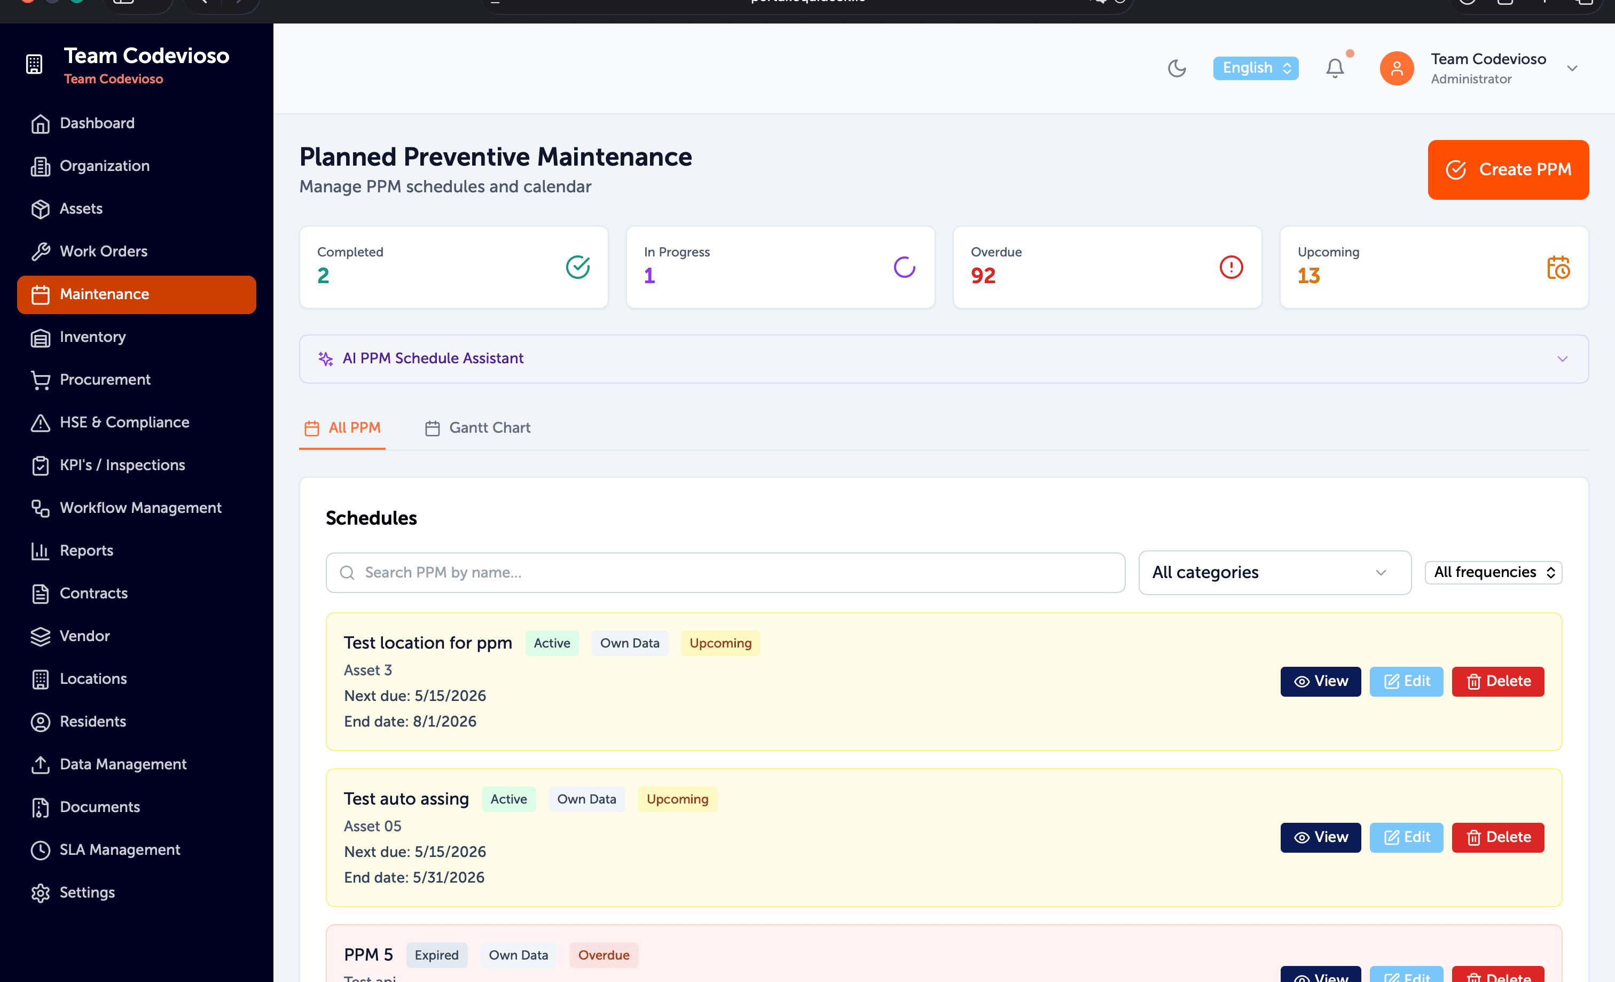The image size is (1615, 982).
Task: Open the English language selector
Action: (x=1255, y=68)
